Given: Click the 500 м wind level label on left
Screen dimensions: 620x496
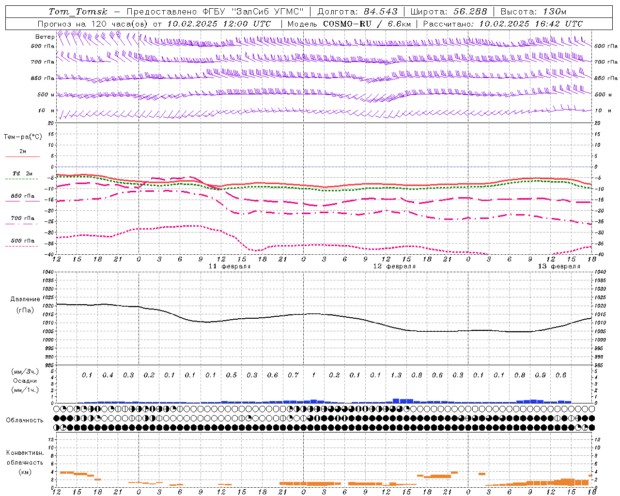Looking at the screenshot, I should coord(46,94).
